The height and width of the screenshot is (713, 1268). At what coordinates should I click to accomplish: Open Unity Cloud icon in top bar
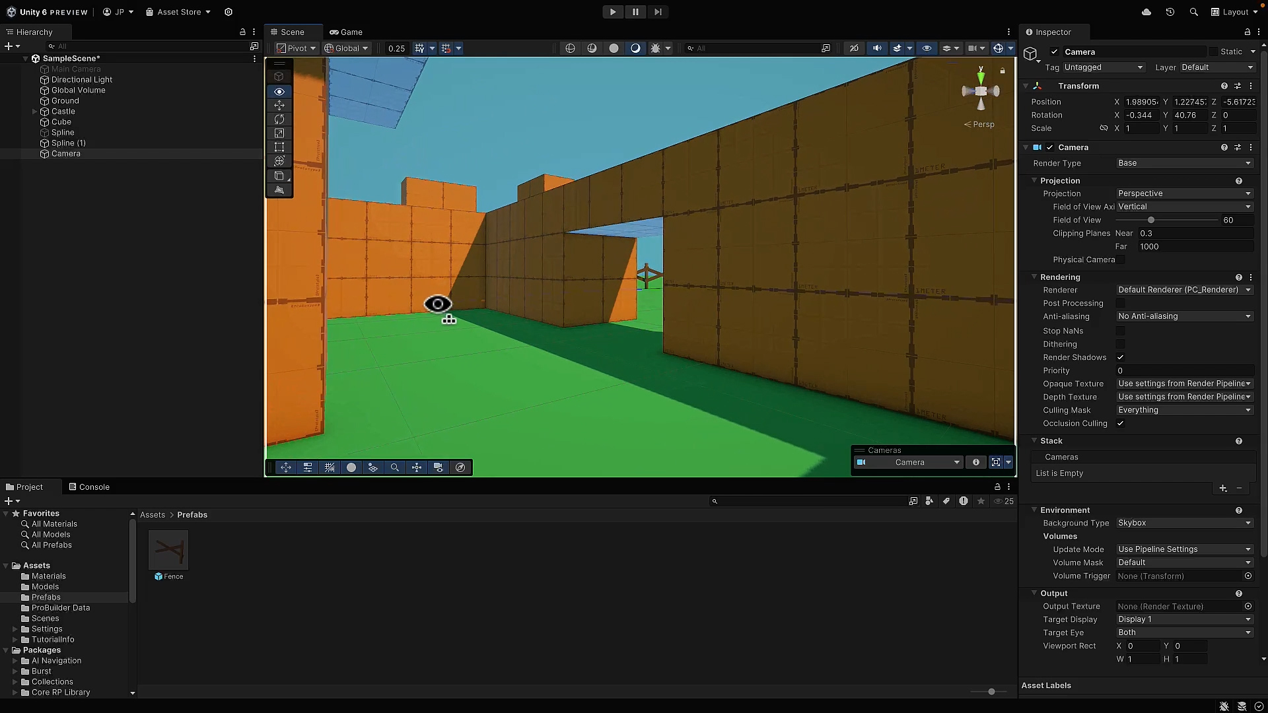(x=1146, y=12)
